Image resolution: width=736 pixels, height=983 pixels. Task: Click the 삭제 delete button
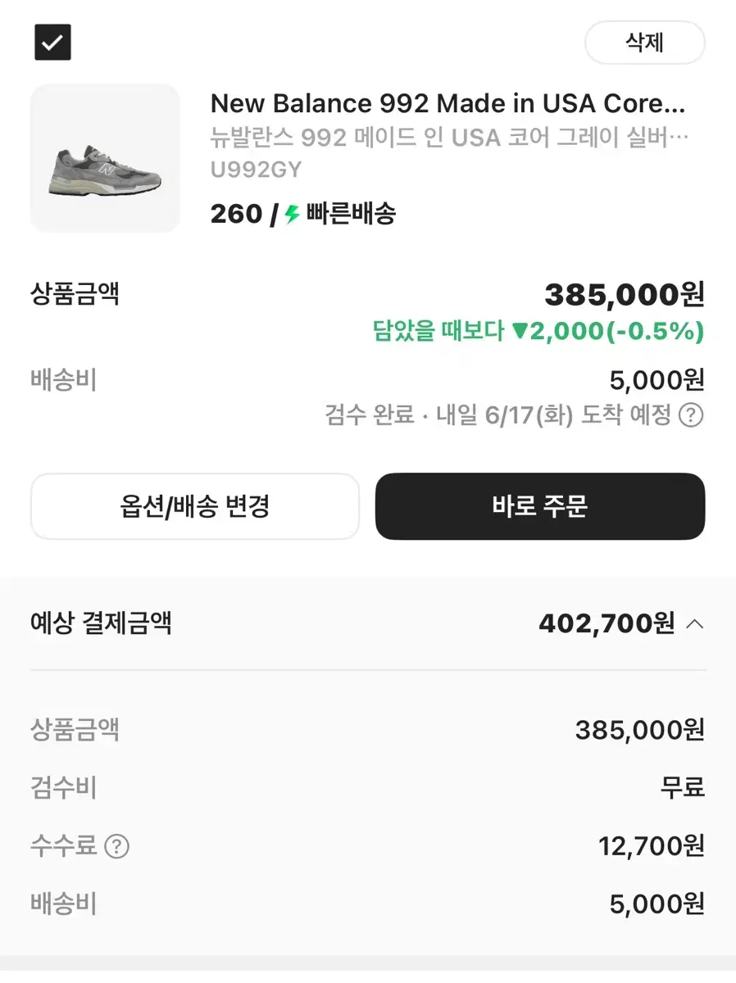click(x=644, y=43)
